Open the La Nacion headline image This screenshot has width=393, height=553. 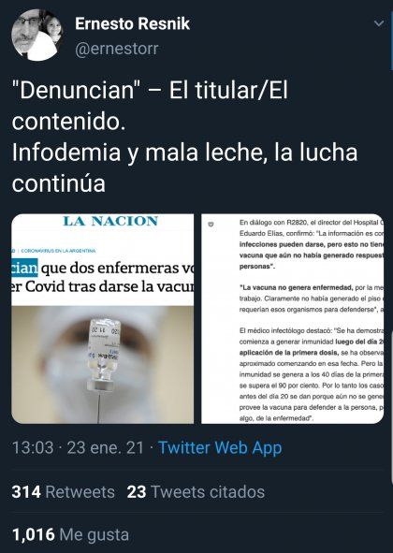(103, 318)
